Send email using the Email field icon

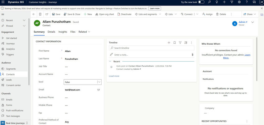click(x=98, y=90)
